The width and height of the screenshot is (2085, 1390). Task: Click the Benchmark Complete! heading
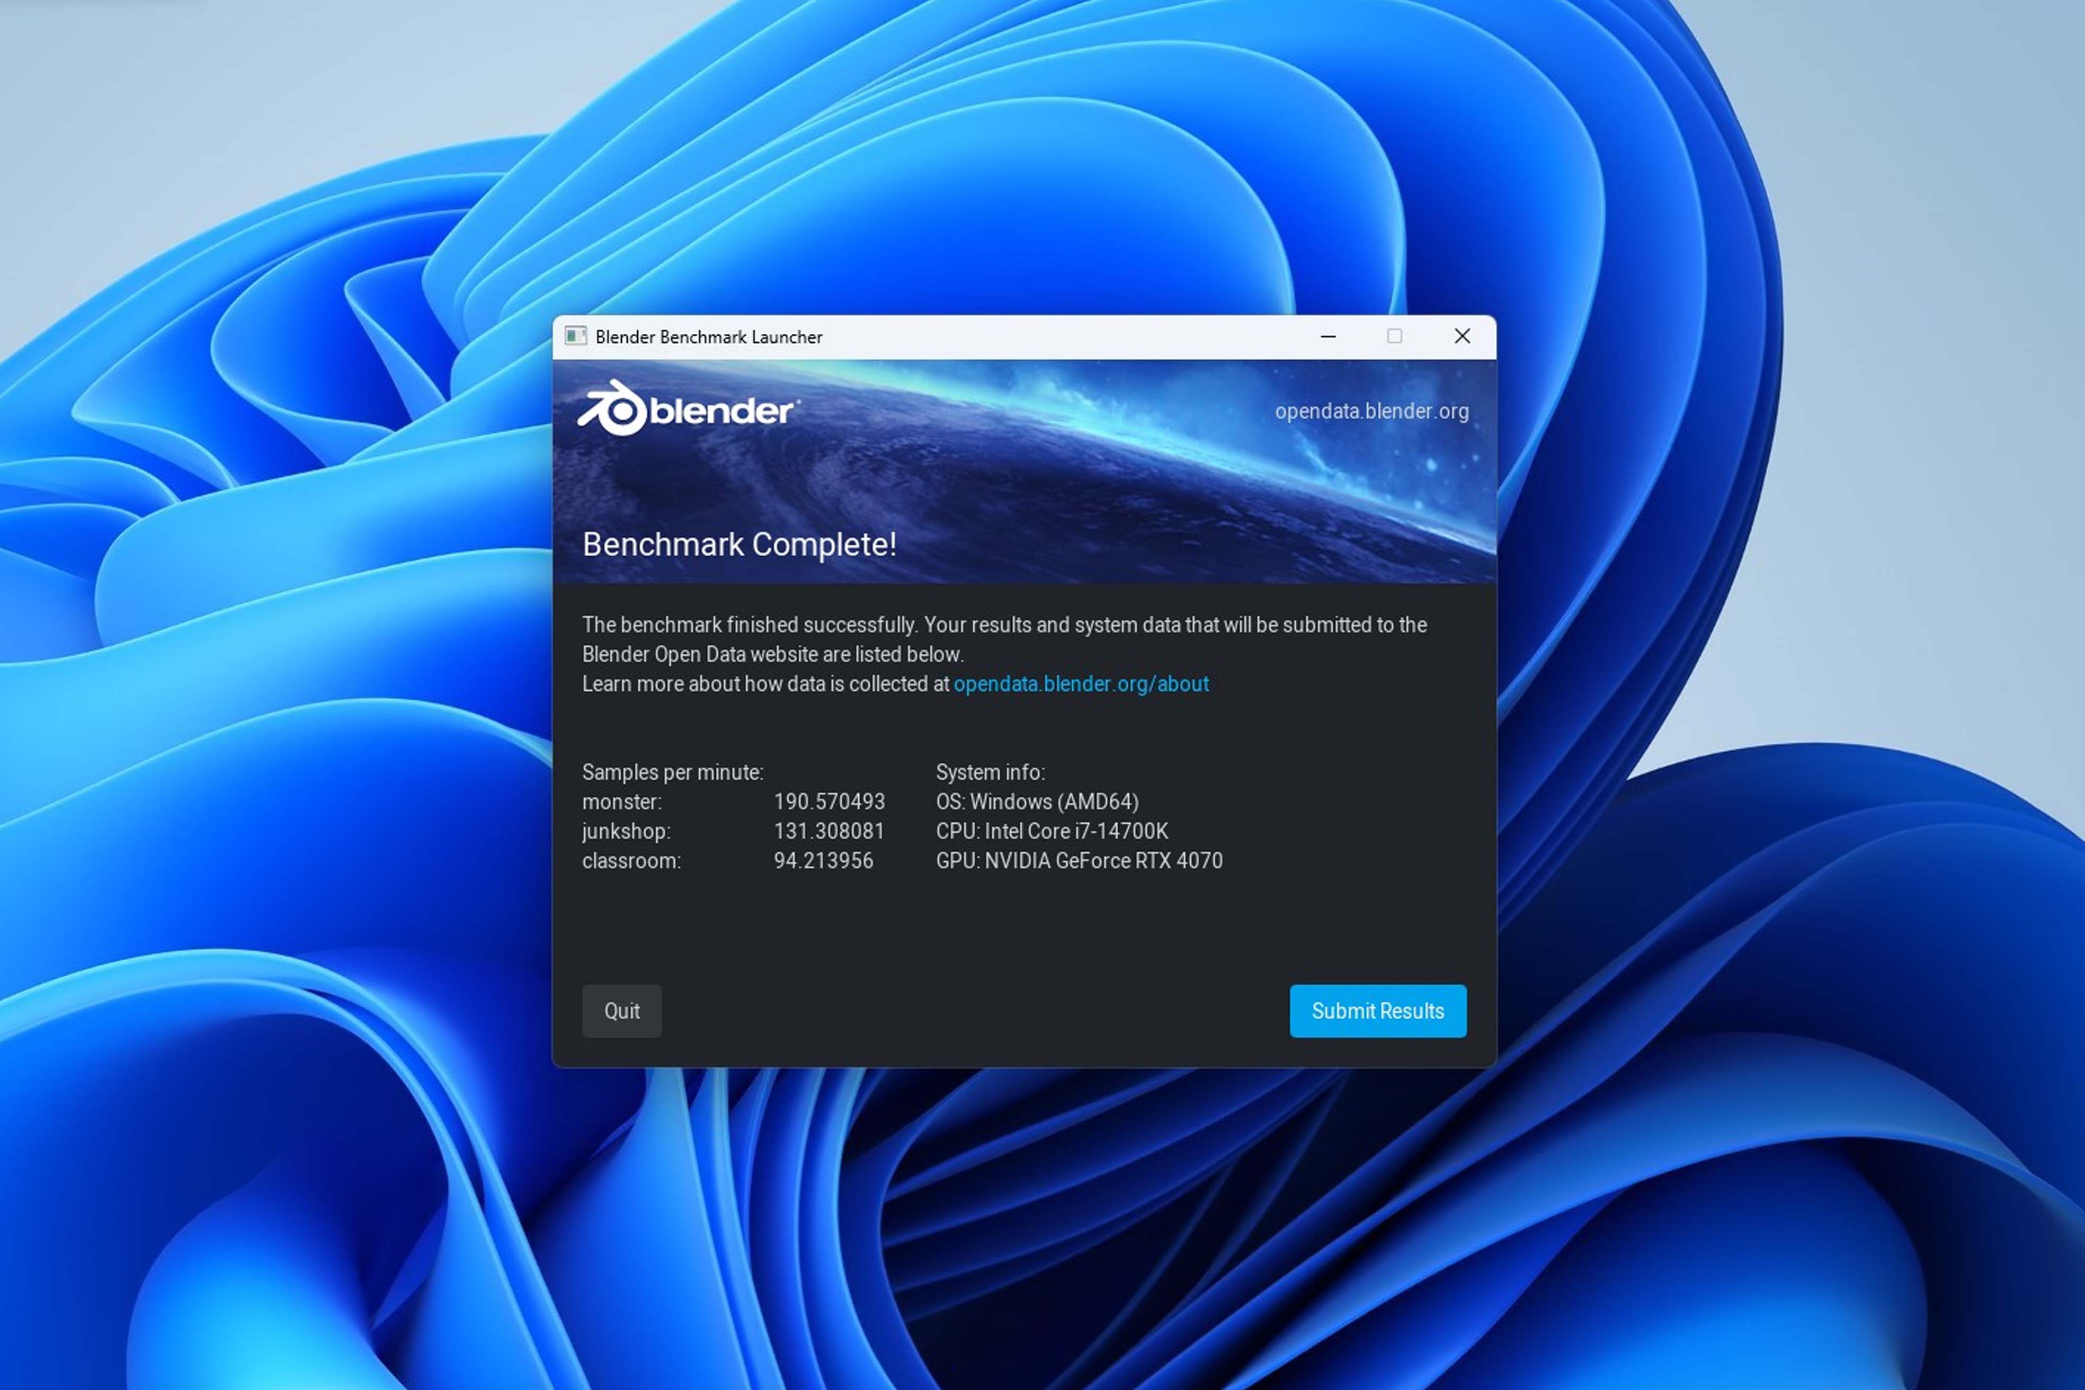coord(739,545)
